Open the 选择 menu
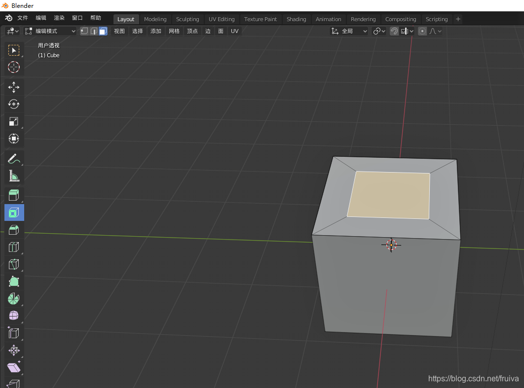Image resolution: width=524 pixels, height=388 pixels. 137,31
